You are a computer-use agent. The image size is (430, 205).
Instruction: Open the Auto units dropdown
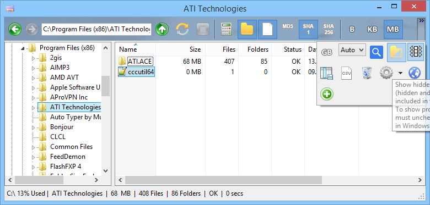click(x=352, y=50)
